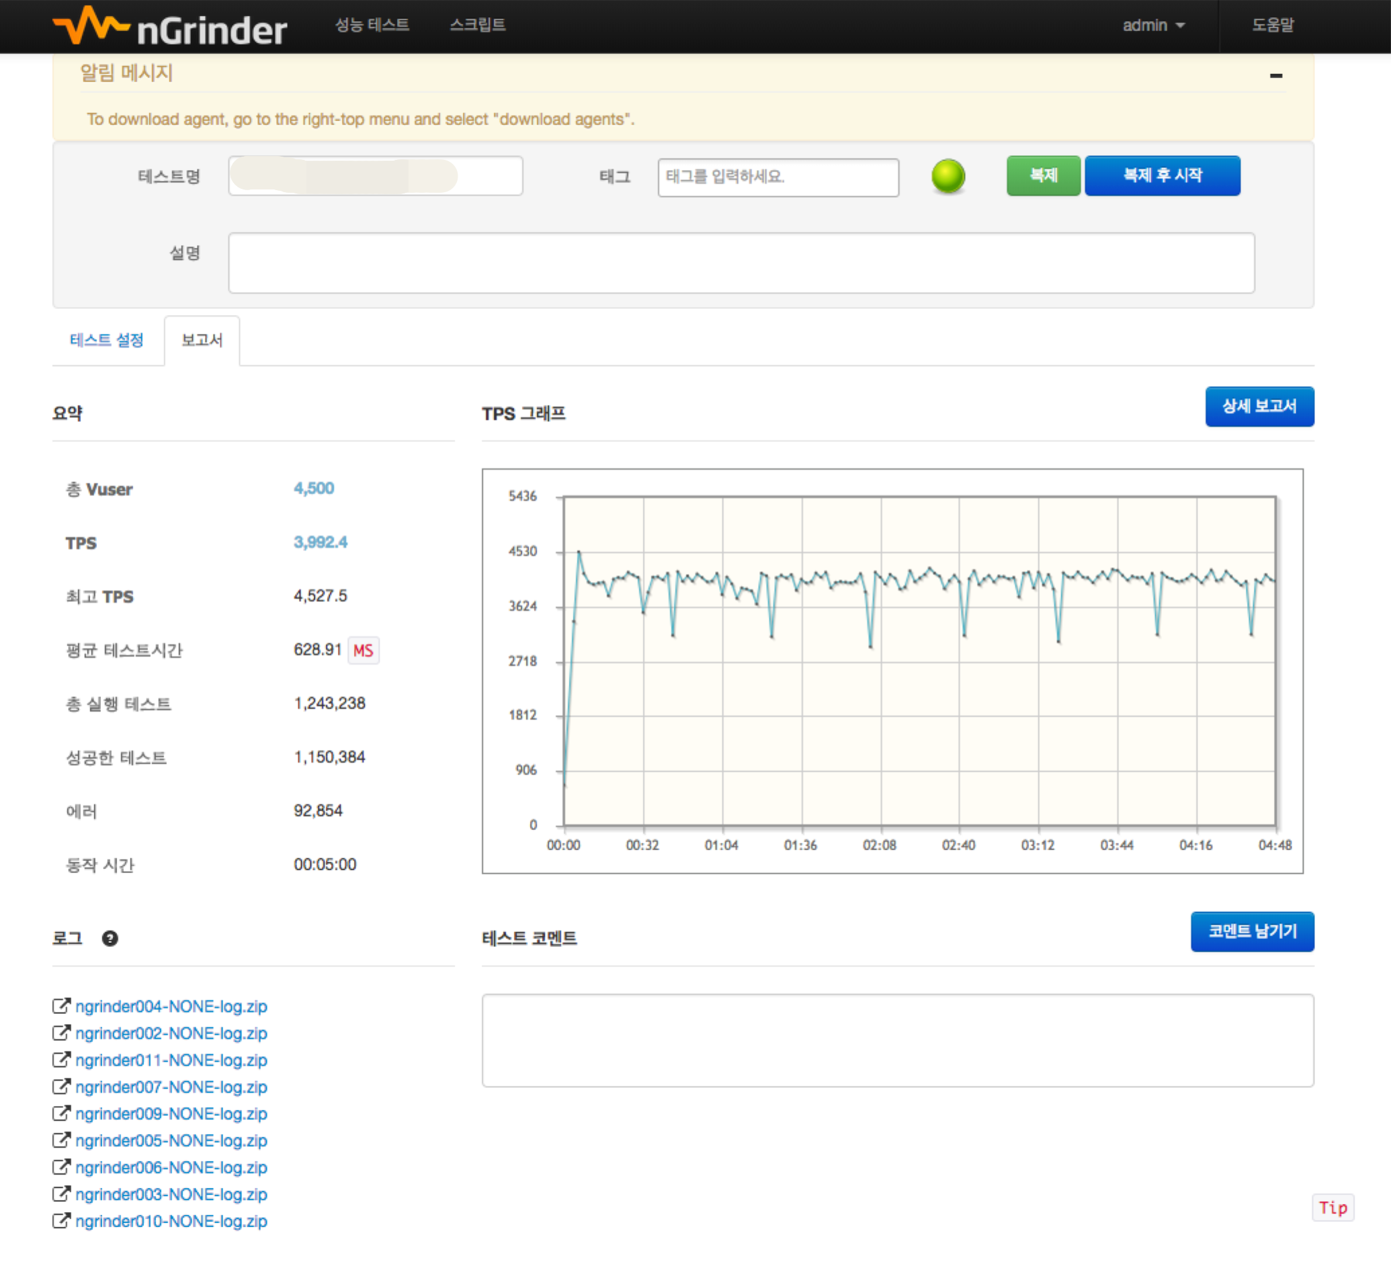The height and width of the screenshot is (1270, 1391).
Task: Click the green test status indicator
Action: pyautogui.click(x=949, y=176)
